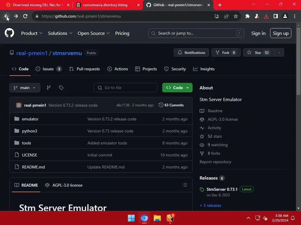
Task: Open tab search chevron in title bar
Action: 254,4
